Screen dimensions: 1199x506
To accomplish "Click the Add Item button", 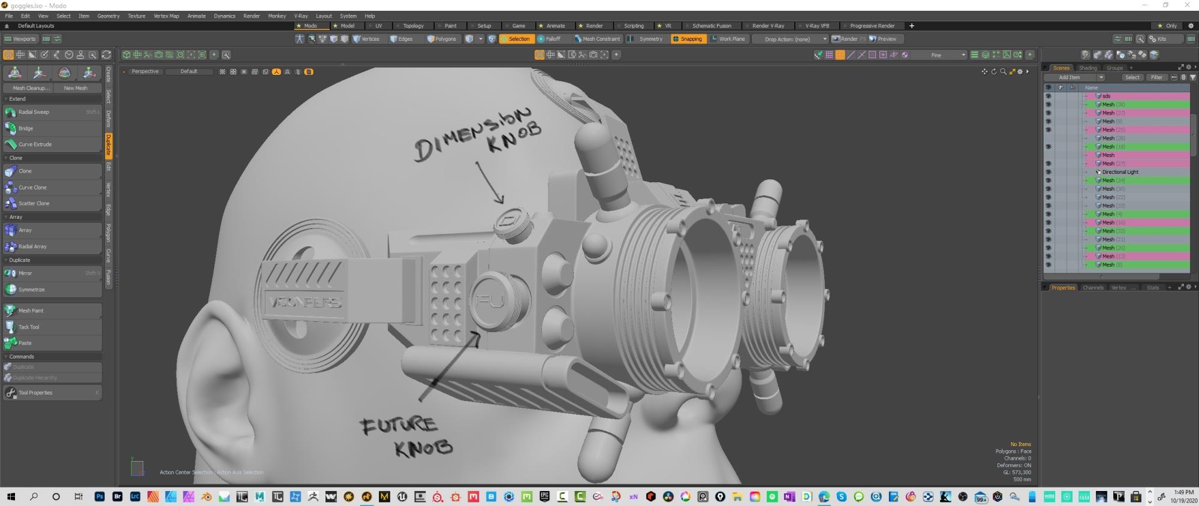I will click(1070, 77).
